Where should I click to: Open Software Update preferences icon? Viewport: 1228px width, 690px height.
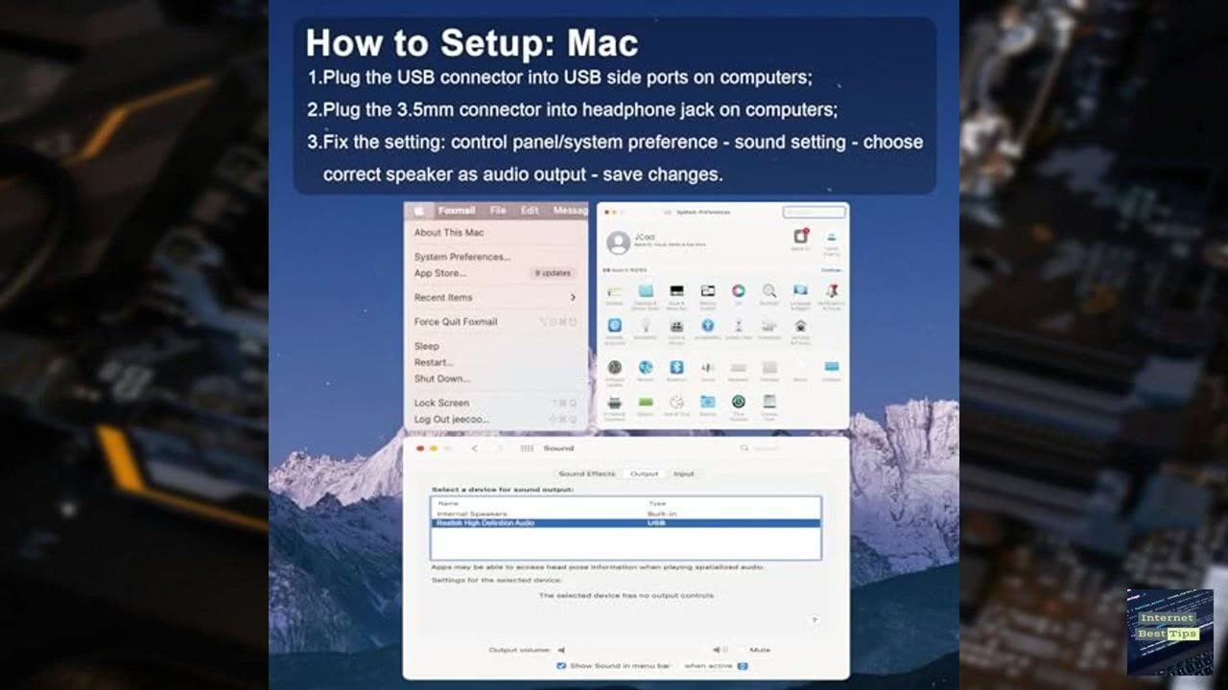tap(615, 367)
